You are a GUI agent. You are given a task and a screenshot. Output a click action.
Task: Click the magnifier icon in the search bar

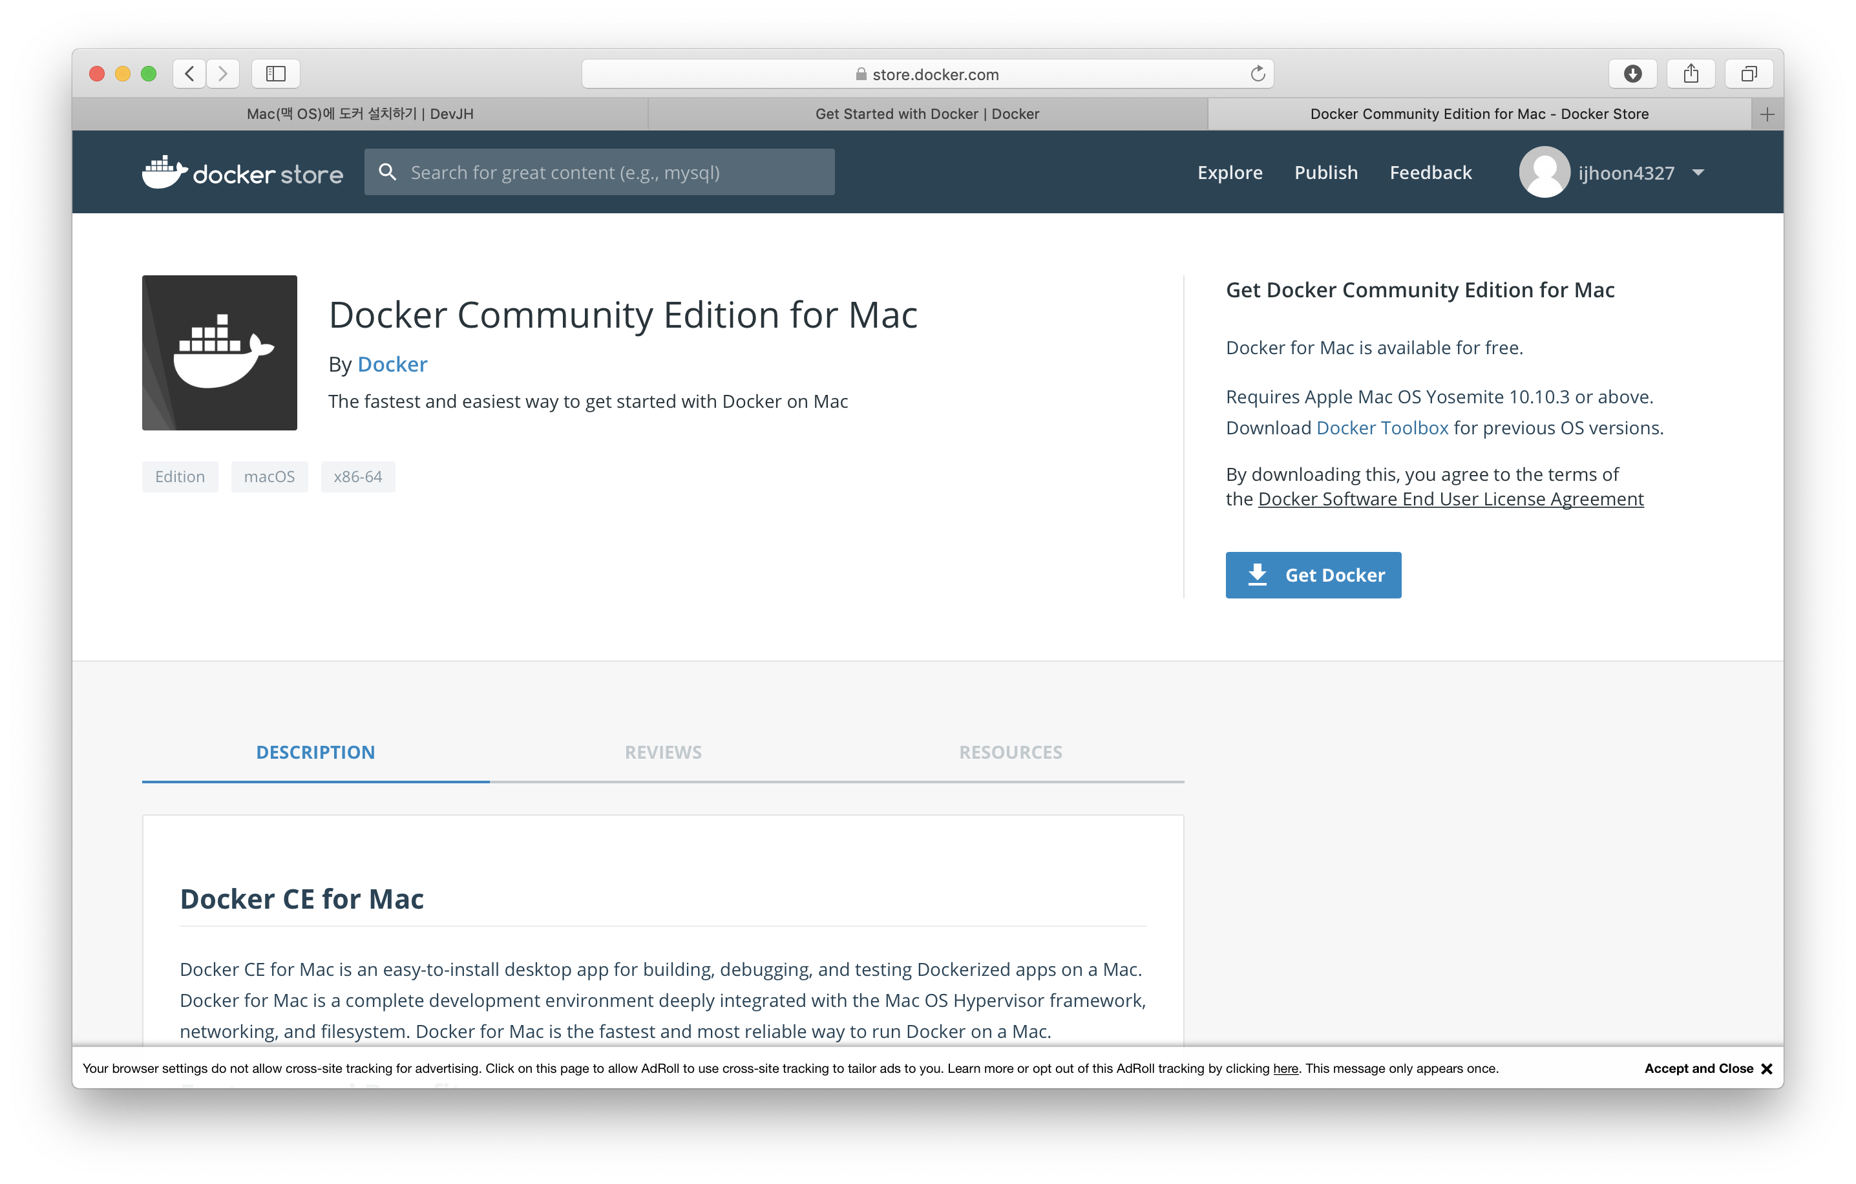(388, 172)
